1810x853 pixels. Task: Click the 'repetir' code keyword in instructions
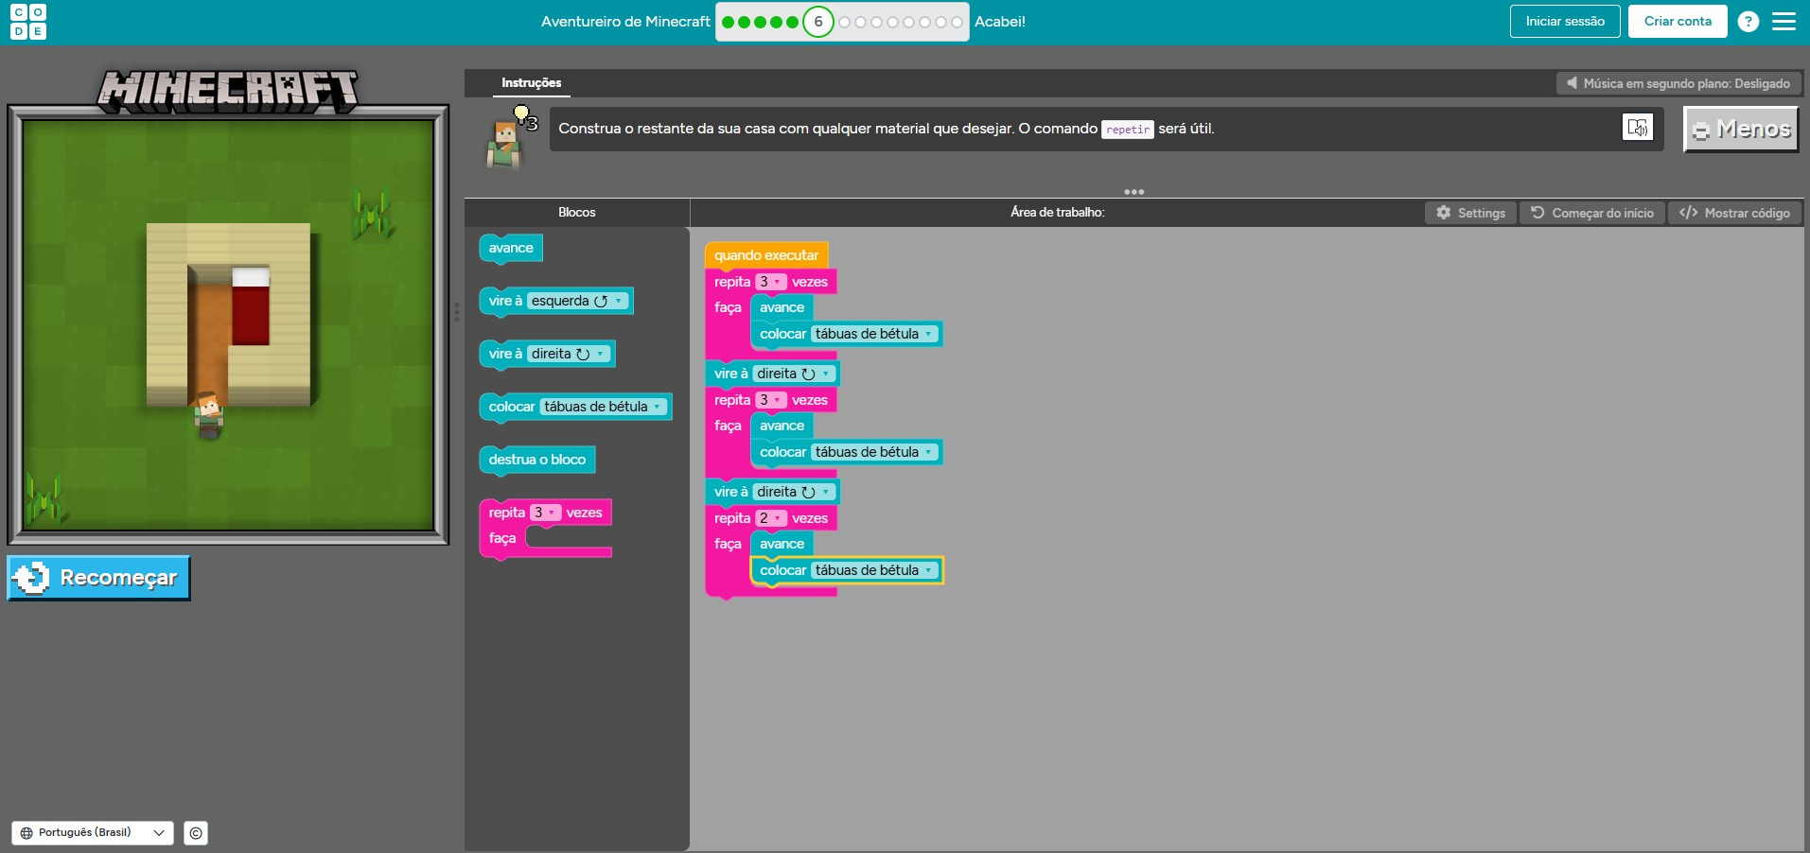tap(1128, 130)
